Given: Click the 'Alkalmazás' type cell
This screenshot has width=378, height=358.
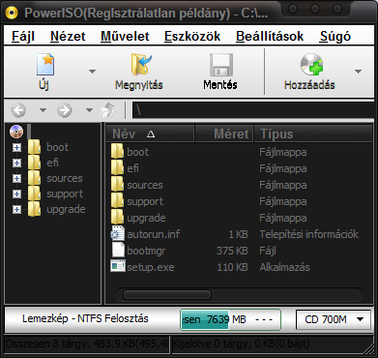Looking at the screenshot, I should 284,267.
